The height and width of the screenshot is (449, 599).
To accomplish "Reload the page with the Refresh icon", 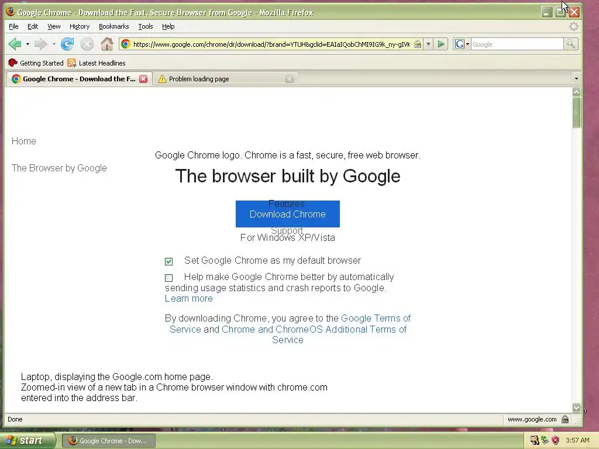I will pos(67,44).
